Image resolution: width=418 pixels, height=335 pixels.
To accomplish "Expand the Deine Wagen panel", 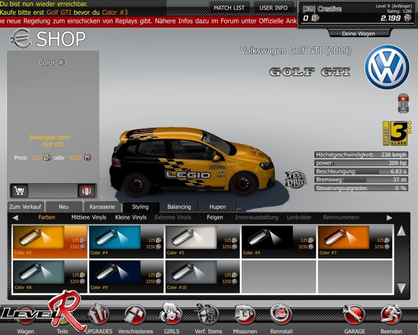I will [x=358, y=34].
